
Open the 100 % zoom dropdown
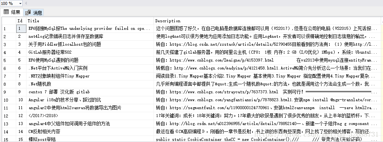pos(20,3)
